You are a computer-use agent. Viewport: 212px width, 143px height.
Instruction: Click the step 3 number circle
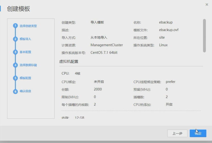pos(15,52)
